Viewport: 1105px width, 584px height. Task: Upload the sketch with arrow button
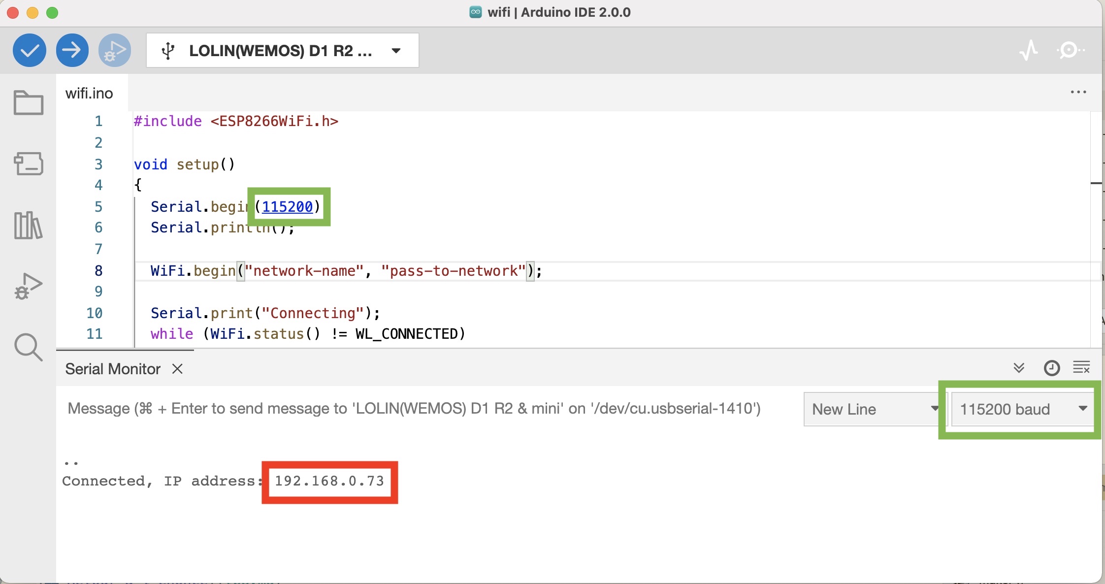tap(72, 50)
